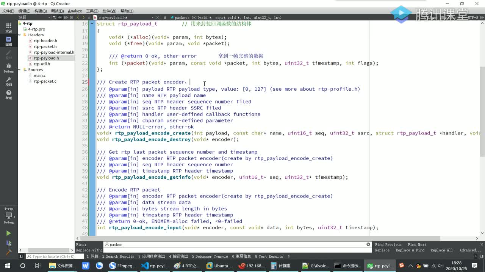
Task: Open the Visual Studio Code rtp-payl taskbar item
Action: click(154, 266)
